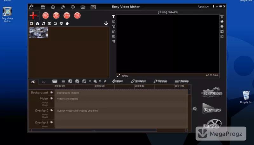Click the 00:00:40 timeline ruler mark
Viewport: 254px width, 145px height.
(139, 86)
